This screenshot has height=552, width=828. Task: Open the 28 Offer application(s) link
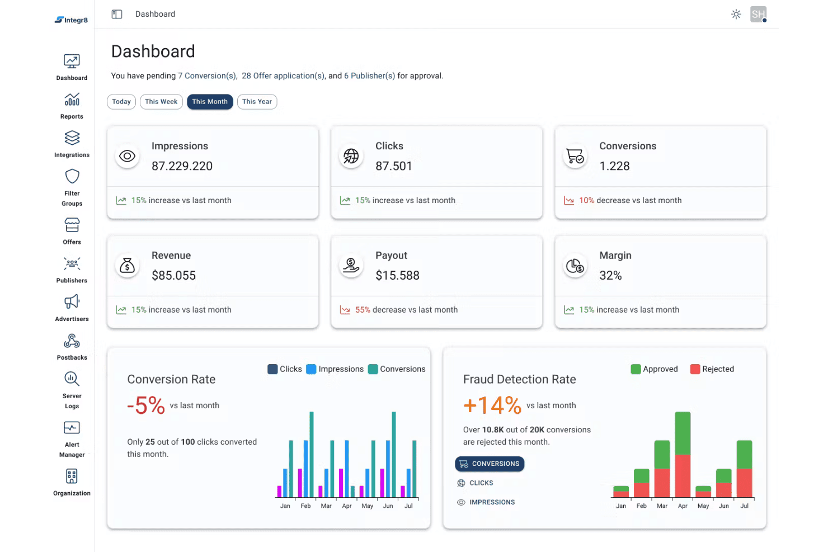[x=283, y=76]
